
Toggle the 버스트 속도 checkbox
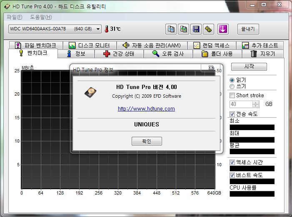click(232, 175)
